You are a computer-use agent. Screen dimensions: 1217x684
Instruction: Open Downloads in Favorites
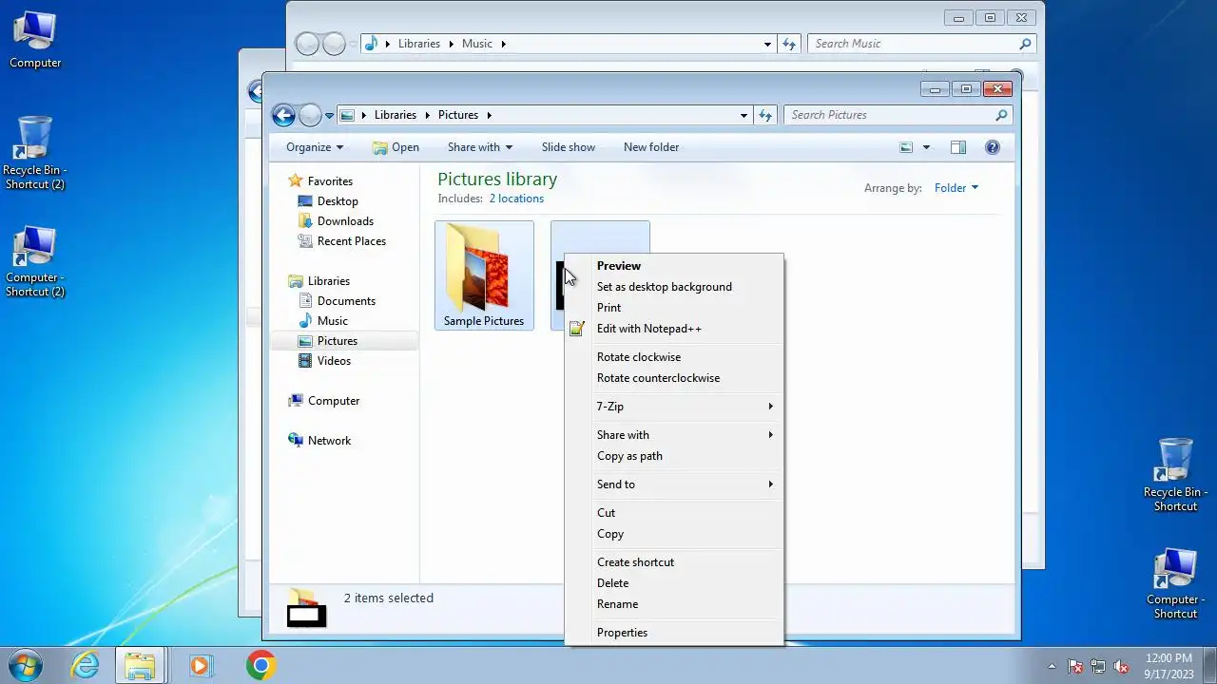click(345, 221)
